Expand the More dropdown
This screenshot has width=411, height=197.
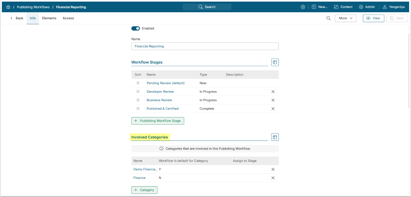click(x=346, y=18)
